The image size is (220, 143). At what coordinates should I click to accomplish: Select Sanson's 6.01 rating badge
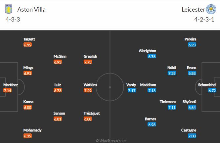point(58,119)
